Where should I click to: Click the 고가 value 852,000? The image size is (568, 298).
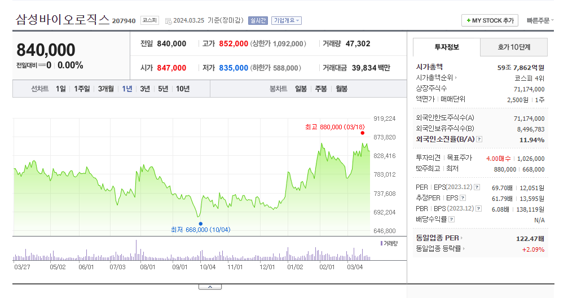tap(234, 44)
